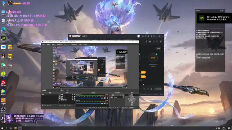Open the View menu in OBS

pos(54,44)
